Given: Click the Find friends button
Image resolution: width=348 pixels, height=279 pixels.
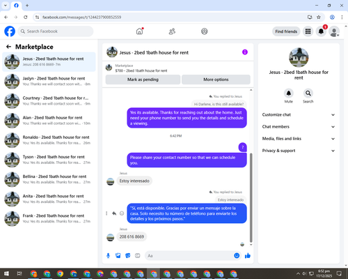Looking at the screenshot, I should (286, 31).
